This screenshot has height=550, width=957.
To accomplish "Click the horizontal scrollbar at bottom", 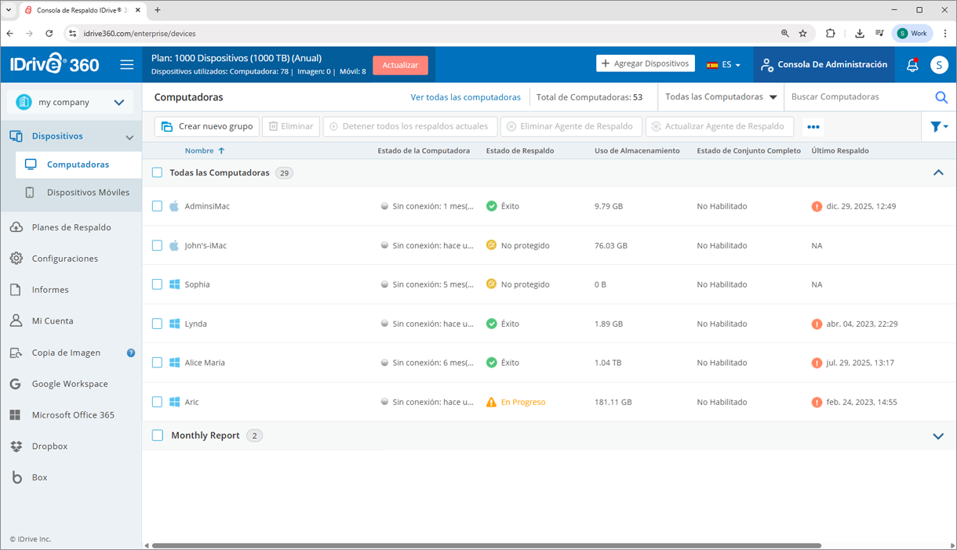I will click(486, 545).
